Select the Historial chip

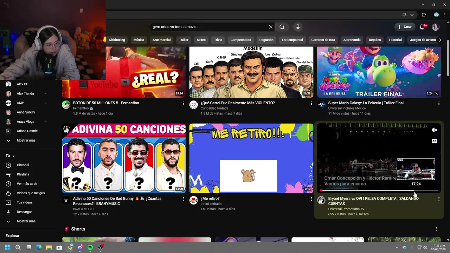pos(395,40)
